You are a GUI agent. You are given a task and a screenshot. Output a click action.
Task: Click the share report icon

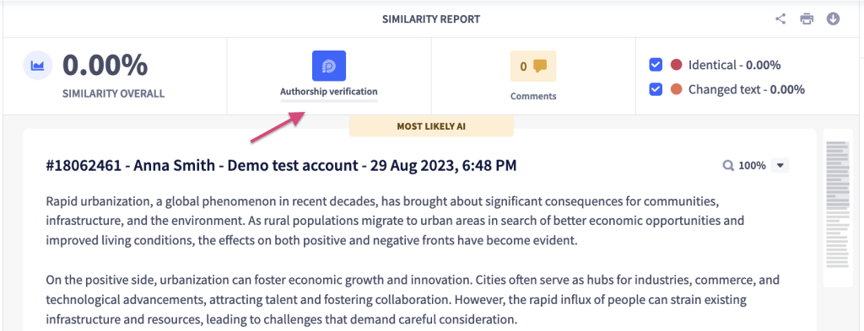(780, 19)
